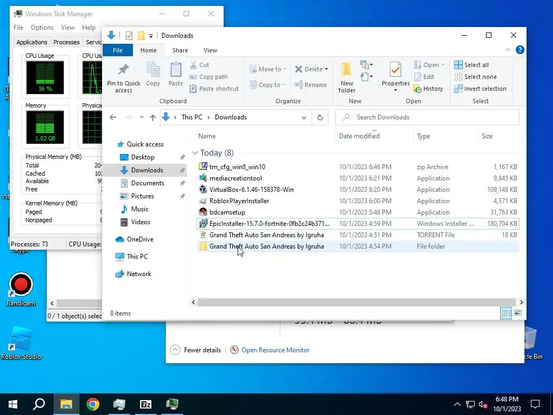Viewport: 553px width, 415px height.
Task: Open the notification center icon
Action: (535, 404)
